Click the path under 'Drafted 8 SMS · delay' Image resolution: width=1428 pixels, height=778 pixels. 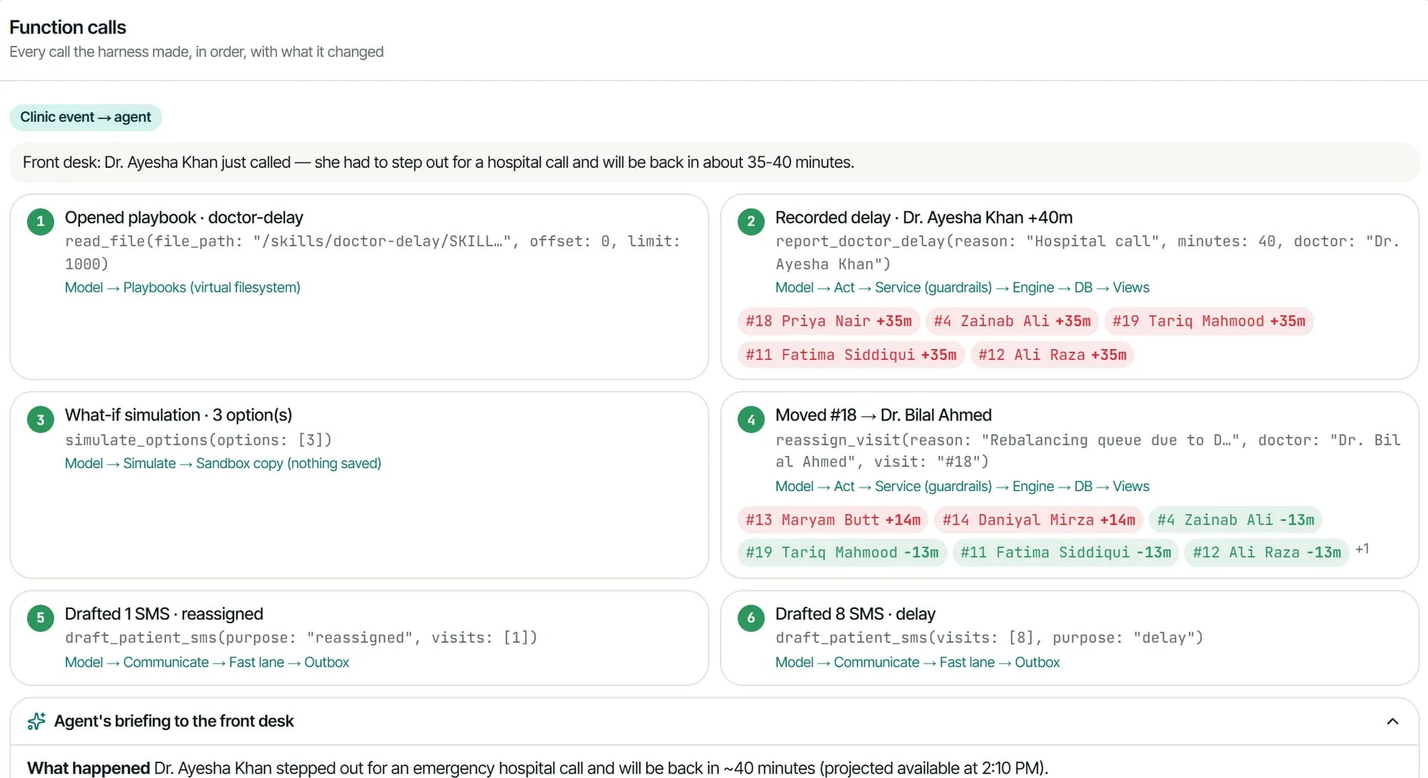click(917, 662)
